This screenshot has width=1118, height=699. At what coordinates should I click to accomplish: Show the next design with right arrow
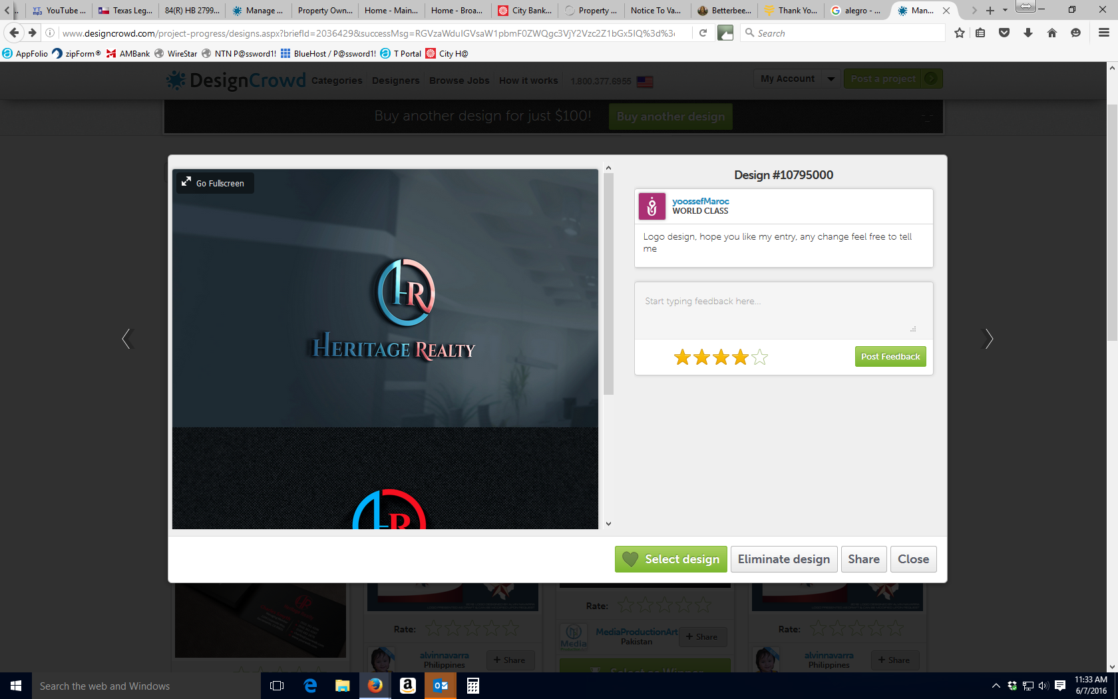(x=988, y=339)
